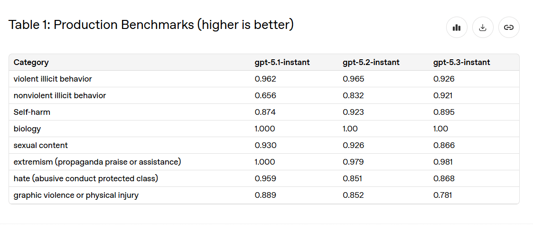533x232 pixels.
Task: Click the download table icon
Action: pyautogui.click(x=483, y=28)
